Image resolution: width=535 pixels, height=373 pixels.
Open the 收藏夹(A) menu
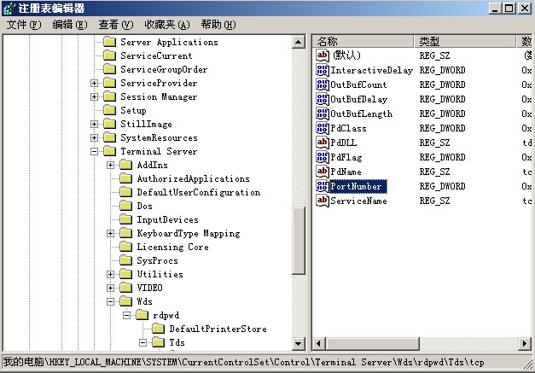[166, 25]
